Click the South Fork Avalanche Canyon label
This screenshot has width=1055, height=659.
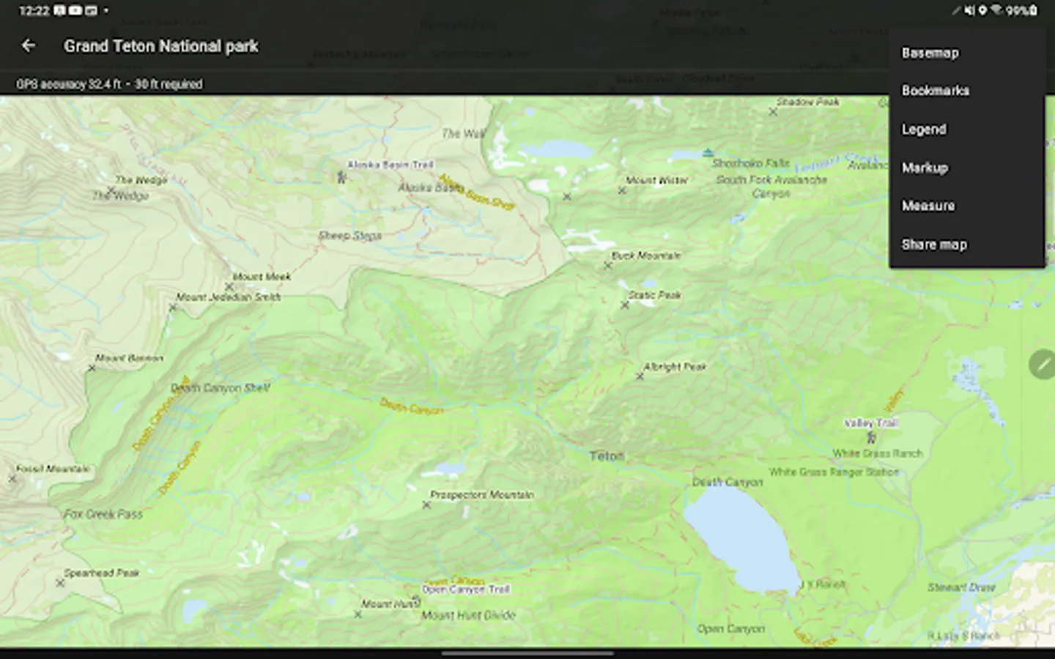click(x=771, y=187)
